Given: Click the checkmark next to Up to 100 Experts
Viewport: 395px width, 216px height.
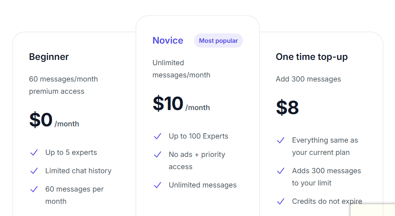Looking at the screenshot, I should (157, 136).
